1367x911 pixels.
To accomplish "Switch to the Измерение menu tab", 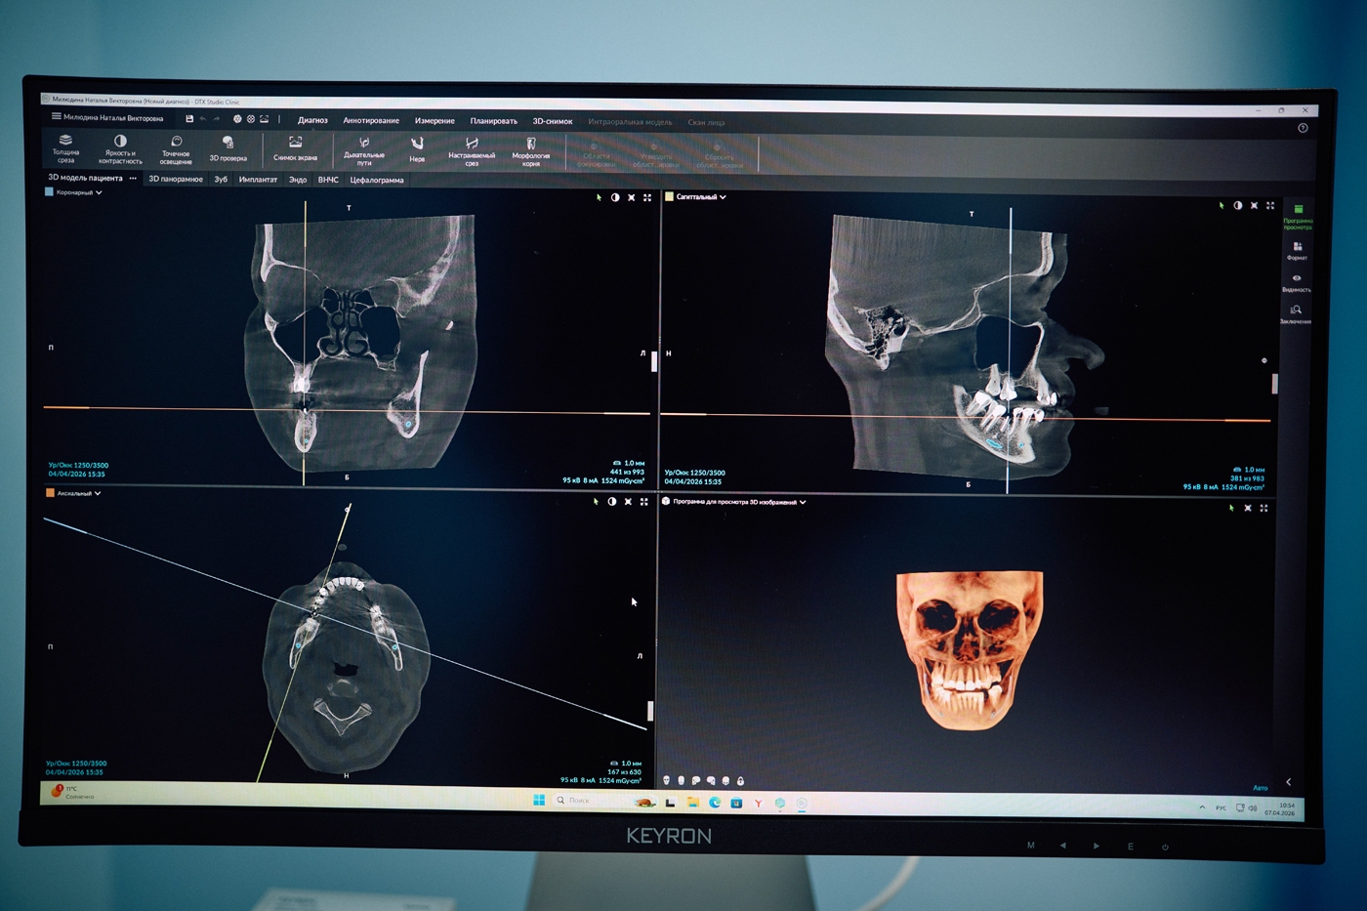I will (435, 121).
